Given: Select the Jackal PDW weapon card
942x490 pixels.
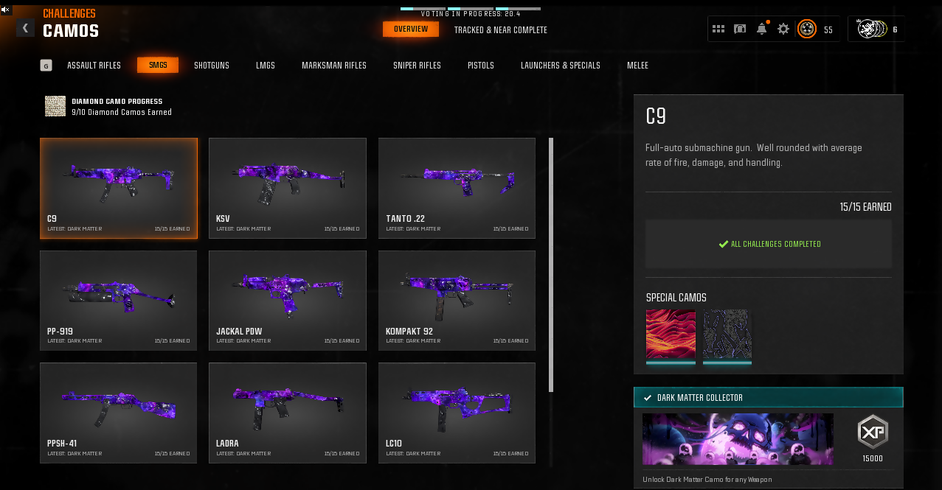Looking at the screenshot, I should 288,300.
